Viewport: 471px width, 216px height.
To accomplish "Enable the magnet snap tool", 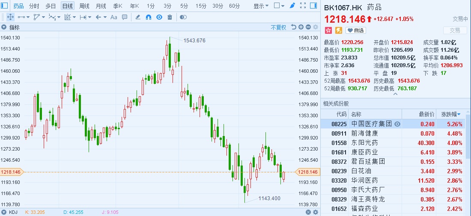I will point(149,17).
